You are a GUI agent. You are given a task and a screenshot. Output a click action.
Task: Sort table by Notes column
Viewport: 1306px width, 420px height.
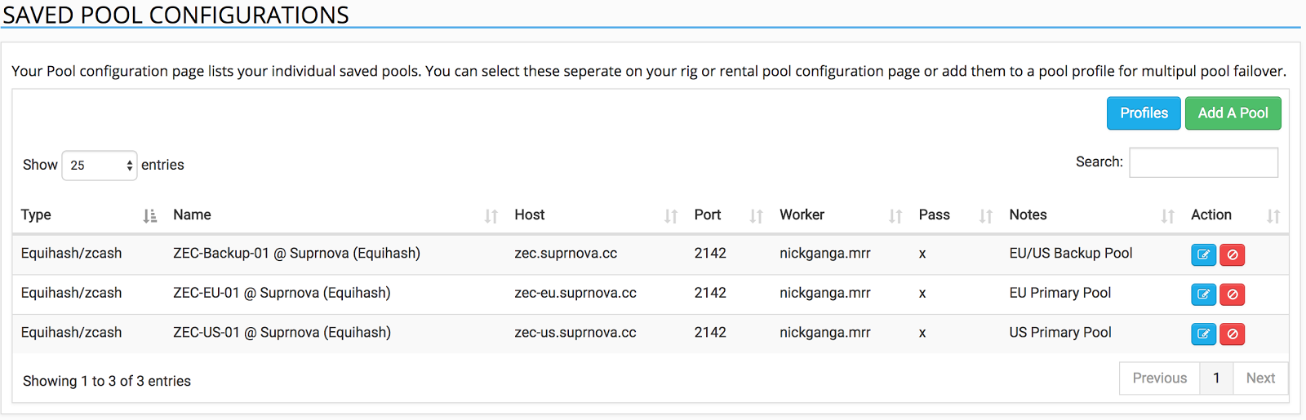pos(1092,215)
